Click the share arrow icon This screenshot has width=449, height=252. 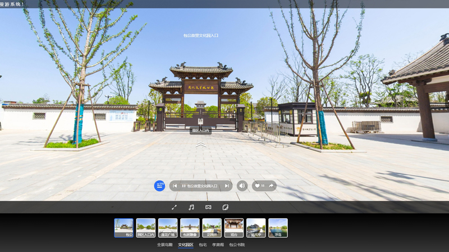(x=271, y=186)
